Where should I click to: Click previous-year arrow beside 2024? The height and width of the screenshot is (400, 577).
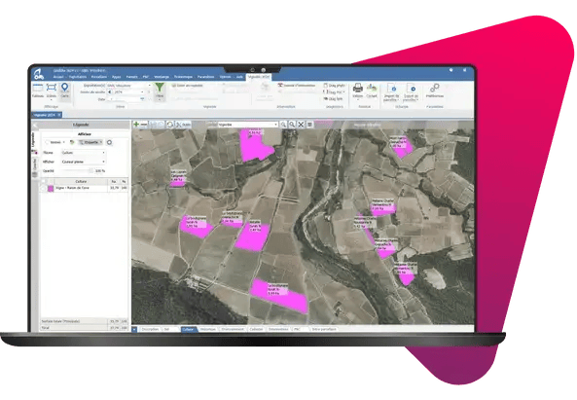tap(110, 92)
